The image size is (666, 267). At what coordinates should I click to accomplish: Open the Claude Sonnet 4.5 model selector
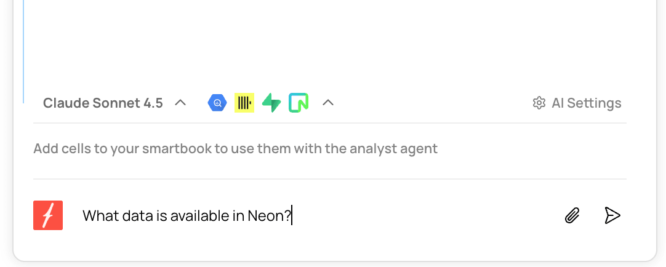(x=103, y=103)
